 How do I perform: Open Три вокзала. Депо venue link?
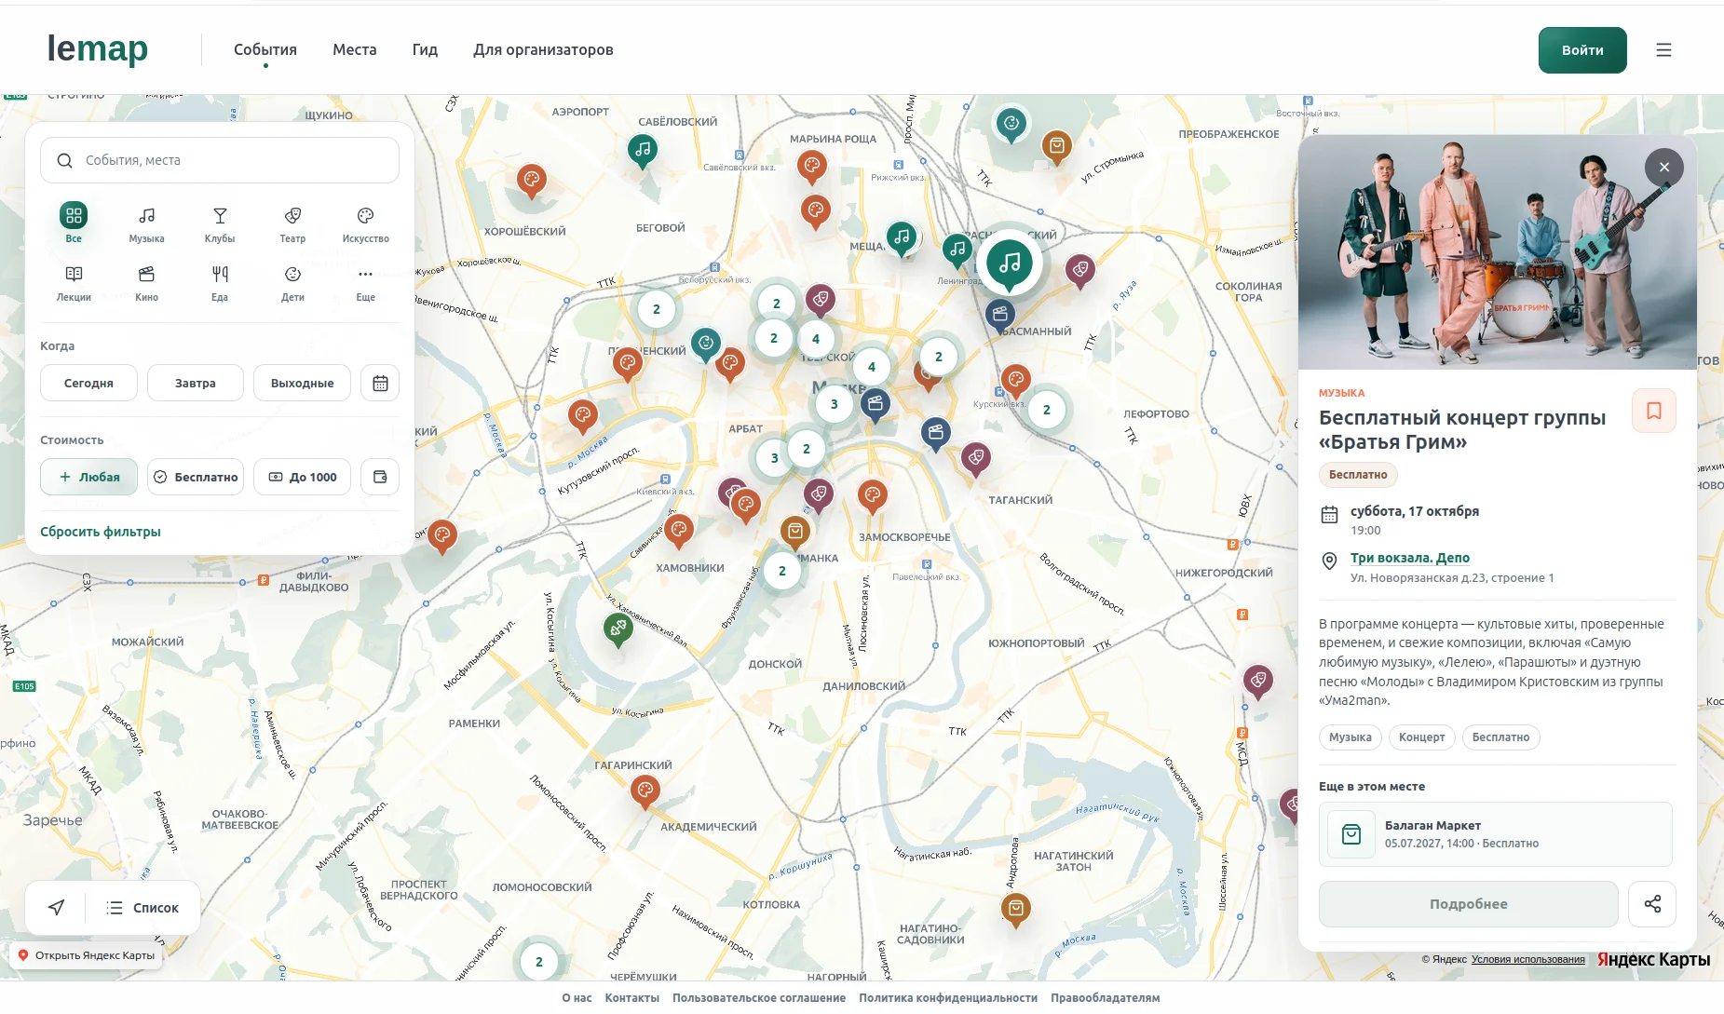[1410, 558]
